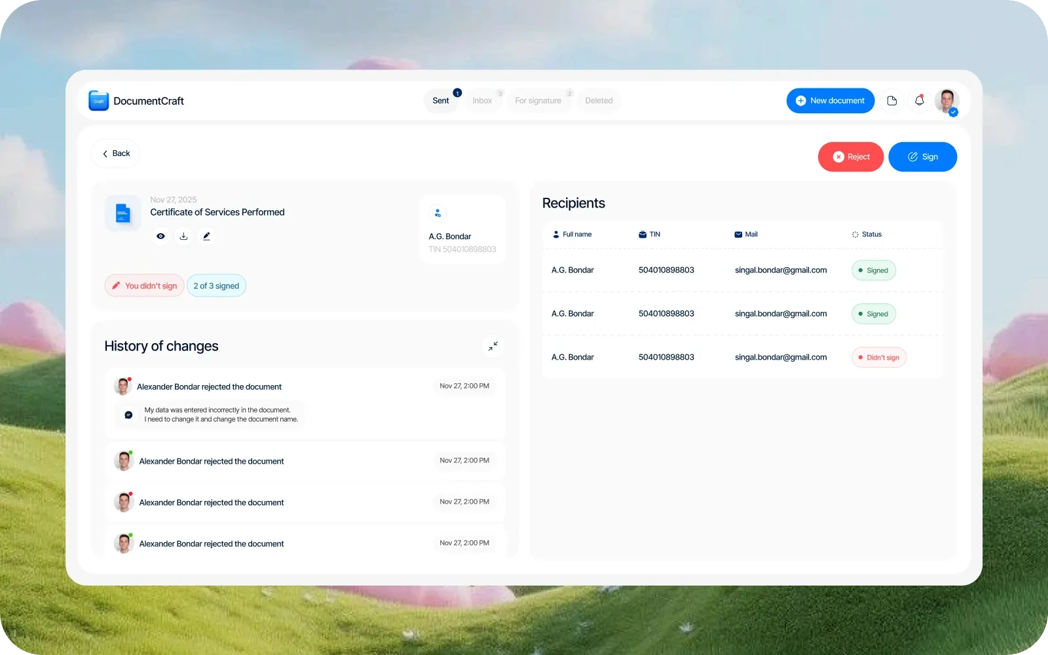This screenshot has height=655, width=1048.
Task: Click the 'You didn't sign' badge
Action: pos(144,286)
